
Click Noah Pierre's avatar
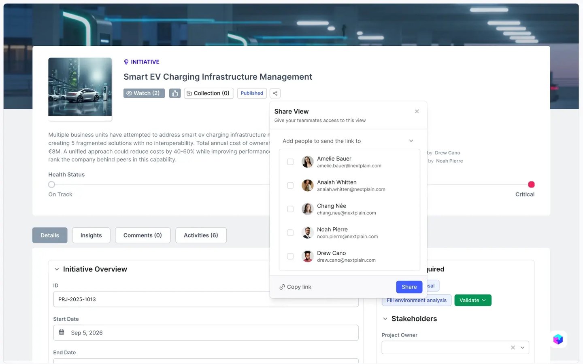pos(308,233)
